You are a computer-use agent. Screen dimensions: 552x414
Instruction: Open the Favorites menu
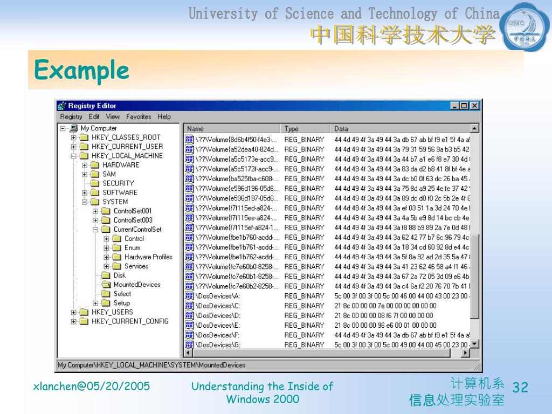click(139, 117)
